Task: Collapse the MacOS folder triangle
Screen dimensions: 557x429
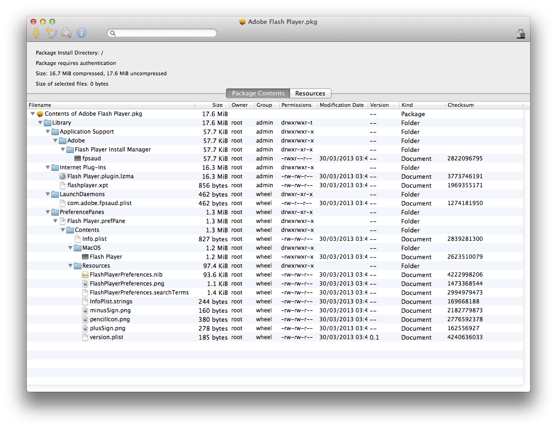Action: click(x=70, y=248)
